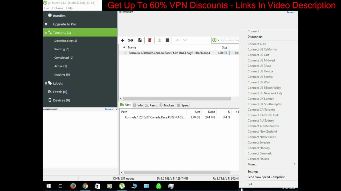Image resolution: width=341 pixels, height=191 pixels.
Task: Show Seeding (0) torrents
Action: click(x=62, y=49)
